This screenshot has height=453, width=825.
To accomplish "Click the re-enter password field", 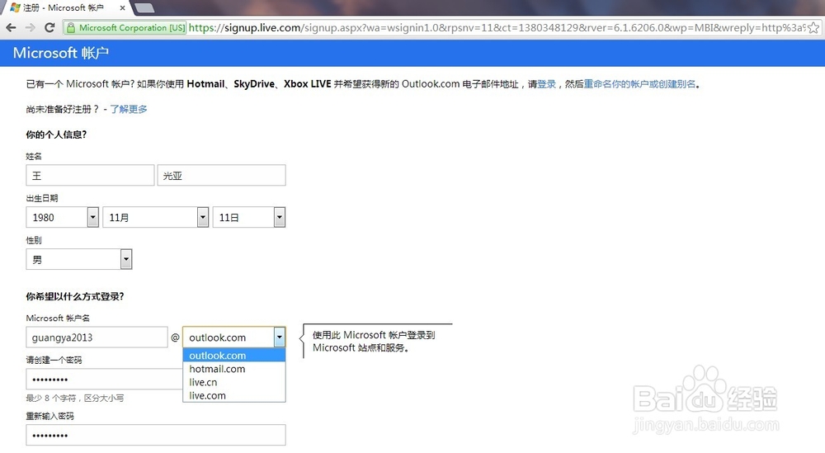I will coord(156,435).
